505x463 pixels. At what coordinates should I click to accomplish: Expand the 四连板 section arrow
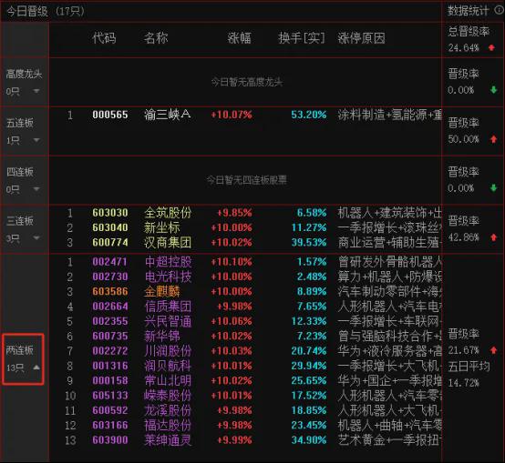pyautogui.click(x=36, y=189)
